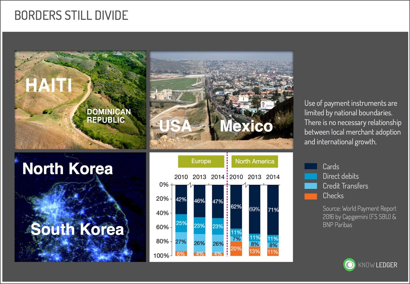Image resolution: width=410 pixels, height=284 pixels.
Task: Click the "Checks" legend label
Action: tap(333, 196)
